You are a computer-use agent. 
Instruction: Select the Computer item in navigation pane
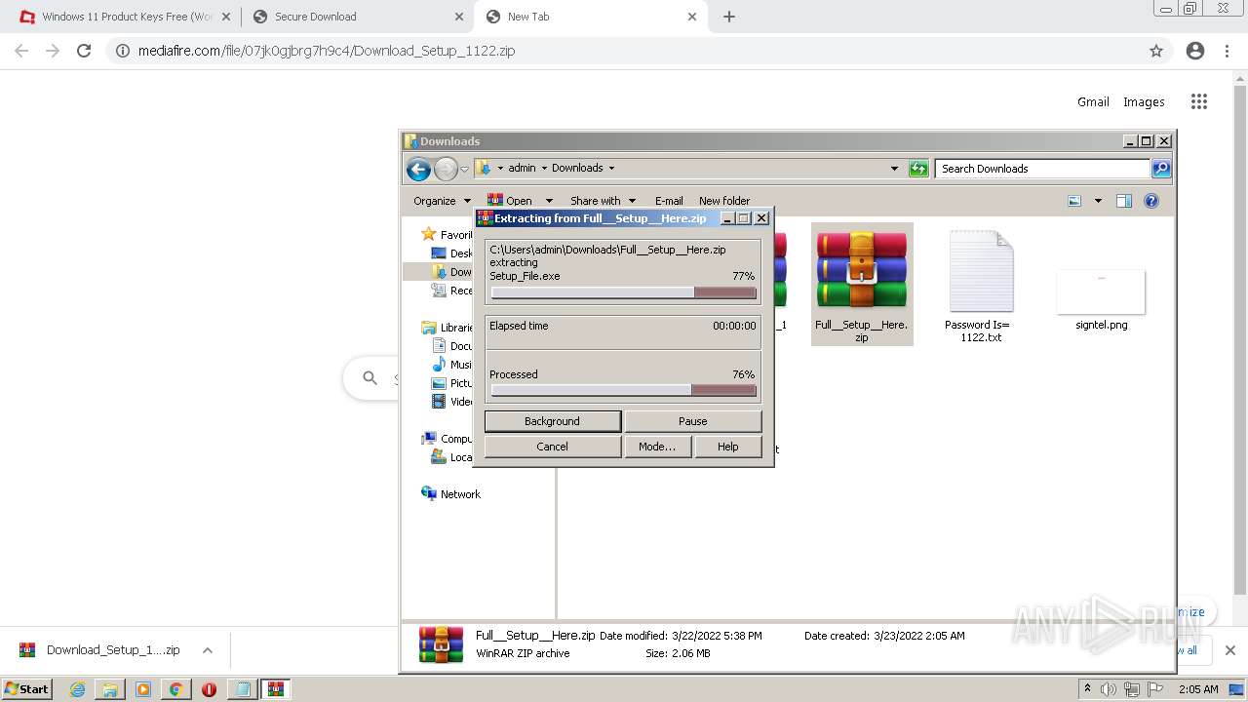pyautogui.click(x=448, y=439)
